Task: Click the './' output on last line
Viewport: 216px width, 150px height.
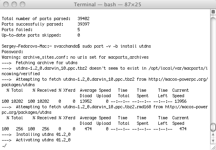Action: 4,145
